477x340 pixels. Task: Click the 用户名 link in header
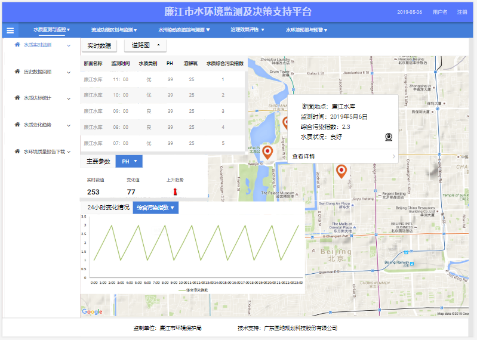coord(440,12)
